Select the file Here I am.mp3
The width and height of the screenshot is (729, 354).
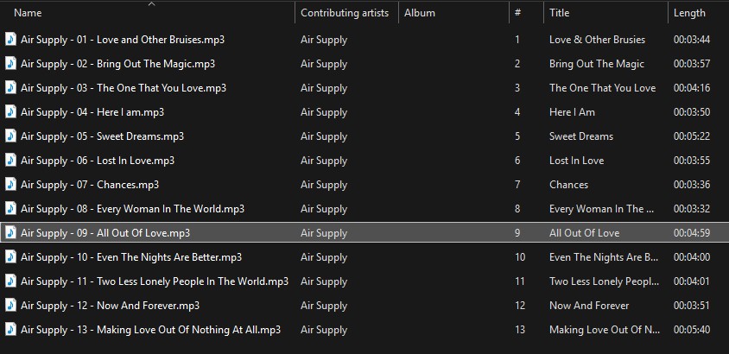(x=92, y=111)
